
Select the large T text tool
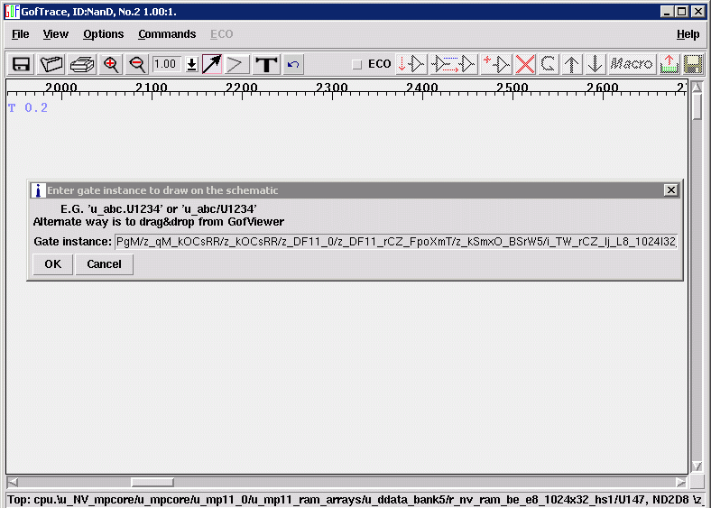point(265,64)
